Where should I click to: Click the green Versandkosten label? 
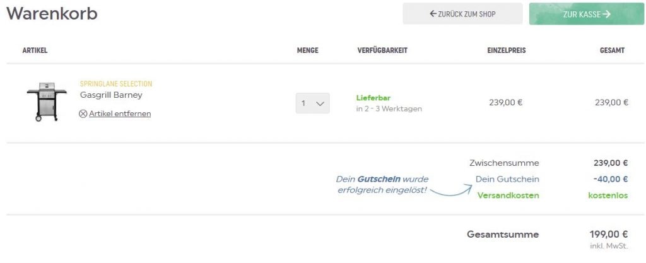(x=508, y=196)
